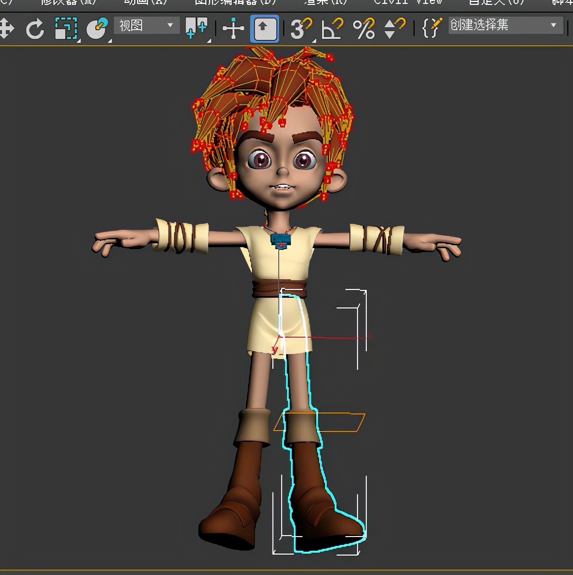Screen dimensions: 573x575
Task: Click the Select and Place tool
Action: coord(97,29)
